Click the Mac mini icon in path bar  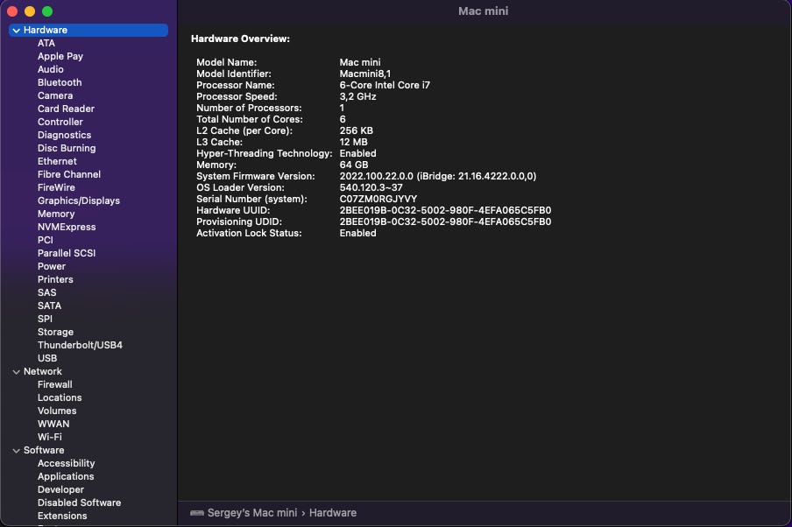click(197, 513)
